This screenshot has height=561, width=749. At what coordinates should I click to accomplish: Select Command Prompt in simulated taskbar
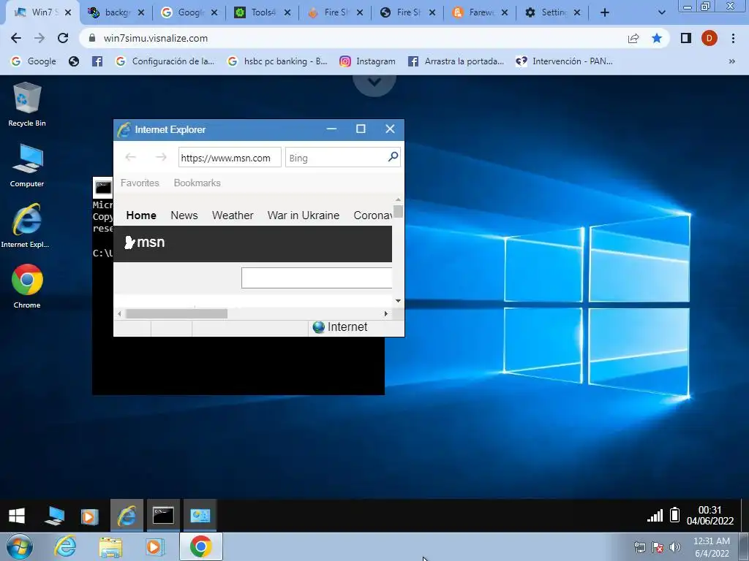pos(163,516)
